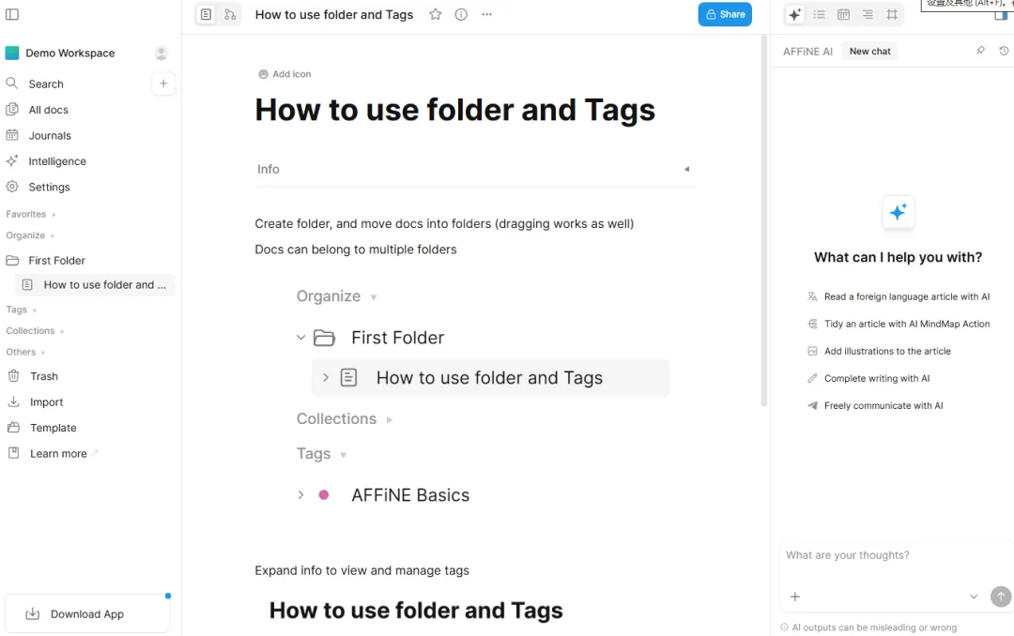The image size is (1014, 636).
Task: Open Intelligence from sidebar
Action: click(x=57, y=161)
